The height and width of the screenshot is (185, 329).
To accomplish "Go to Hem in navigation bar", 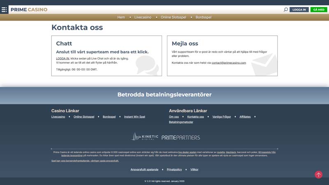I will (121, 17).
